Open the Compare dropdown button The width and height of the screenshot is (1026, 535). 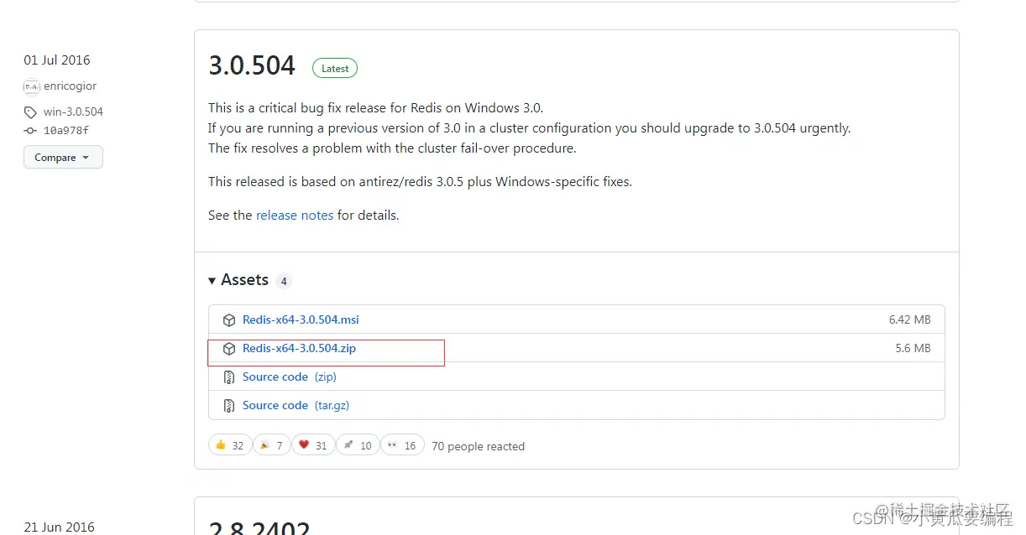(x=63, y=158)
